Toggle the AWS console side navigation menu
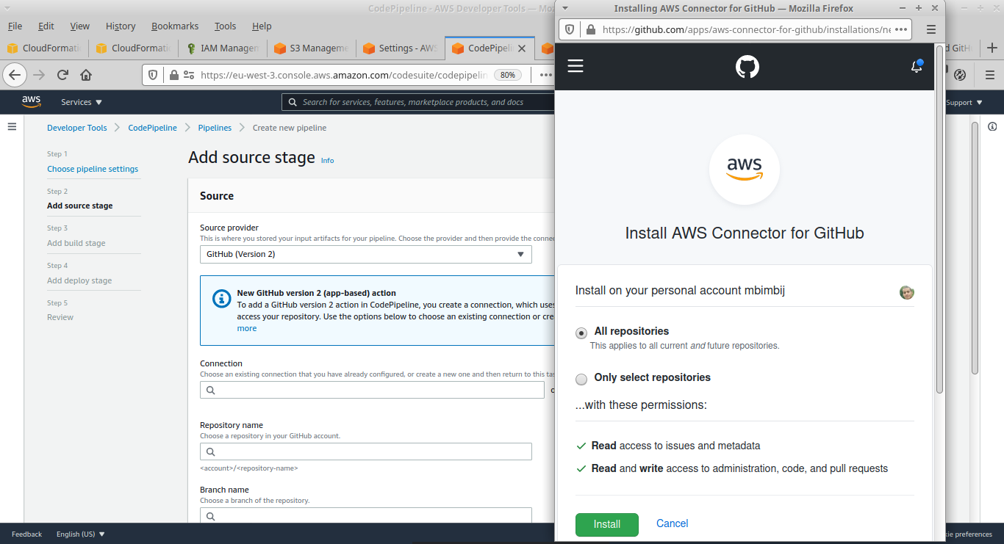The height and width of the screenshot is (544, 1004). (x=12, y=127)
